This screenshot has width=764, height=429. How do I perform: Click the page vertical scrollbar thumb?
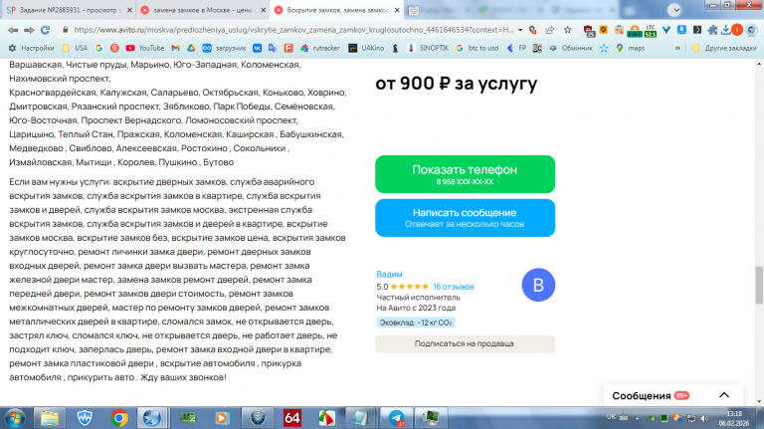tap(759, 285)
